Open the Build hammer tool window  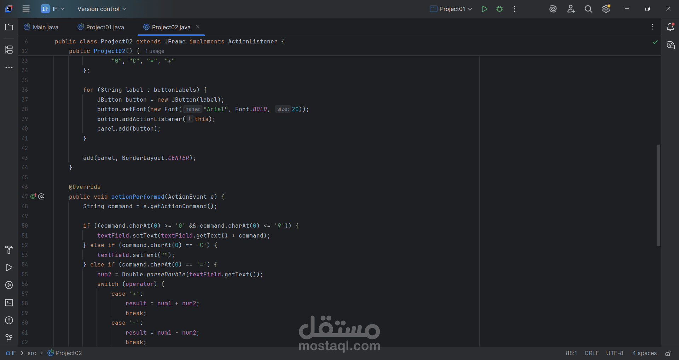coord(9,250)
